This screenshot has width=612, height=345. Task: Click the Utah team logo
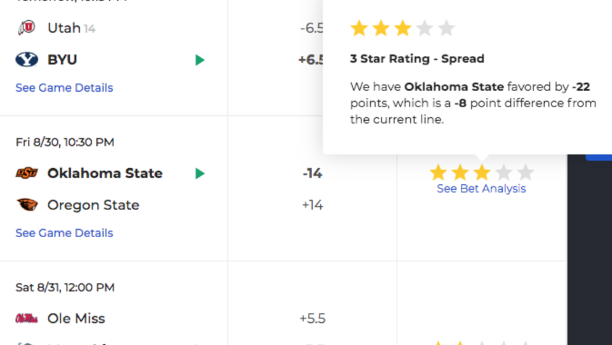pos(27,28)
